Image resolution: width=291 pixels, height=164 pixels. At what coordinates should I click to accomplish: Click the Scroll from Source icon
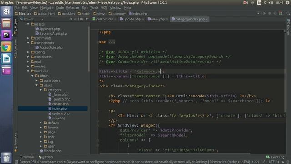(x=71, y=19)
